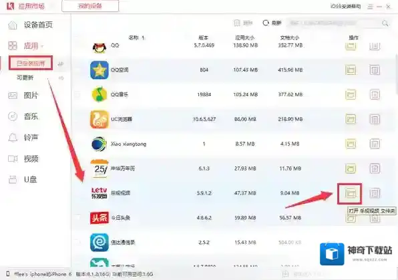Collapse the 应用 section arrow
The height and width of the screenshot is (280, 398).
42,46
